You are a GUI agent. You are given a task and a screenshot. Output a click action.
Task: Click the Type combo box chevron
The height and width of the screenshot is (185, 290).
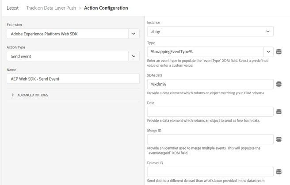(268, 52)
